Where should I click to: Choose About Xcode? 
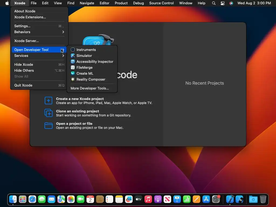[39, 11]
